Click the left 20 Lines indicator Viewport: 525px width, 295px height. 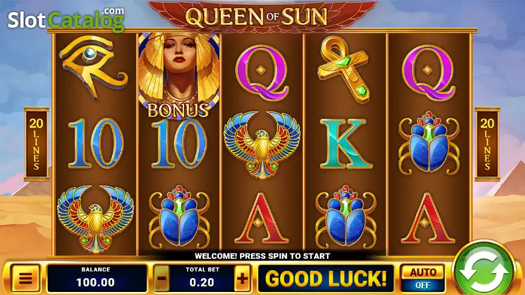click(x=36, y=144)
